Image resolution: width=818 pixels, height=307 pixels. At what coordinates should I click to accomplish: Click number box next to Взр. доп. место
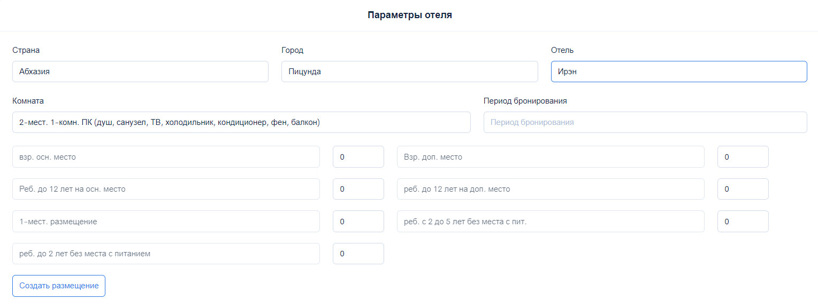pyautogui.click(x=743, y=157)
